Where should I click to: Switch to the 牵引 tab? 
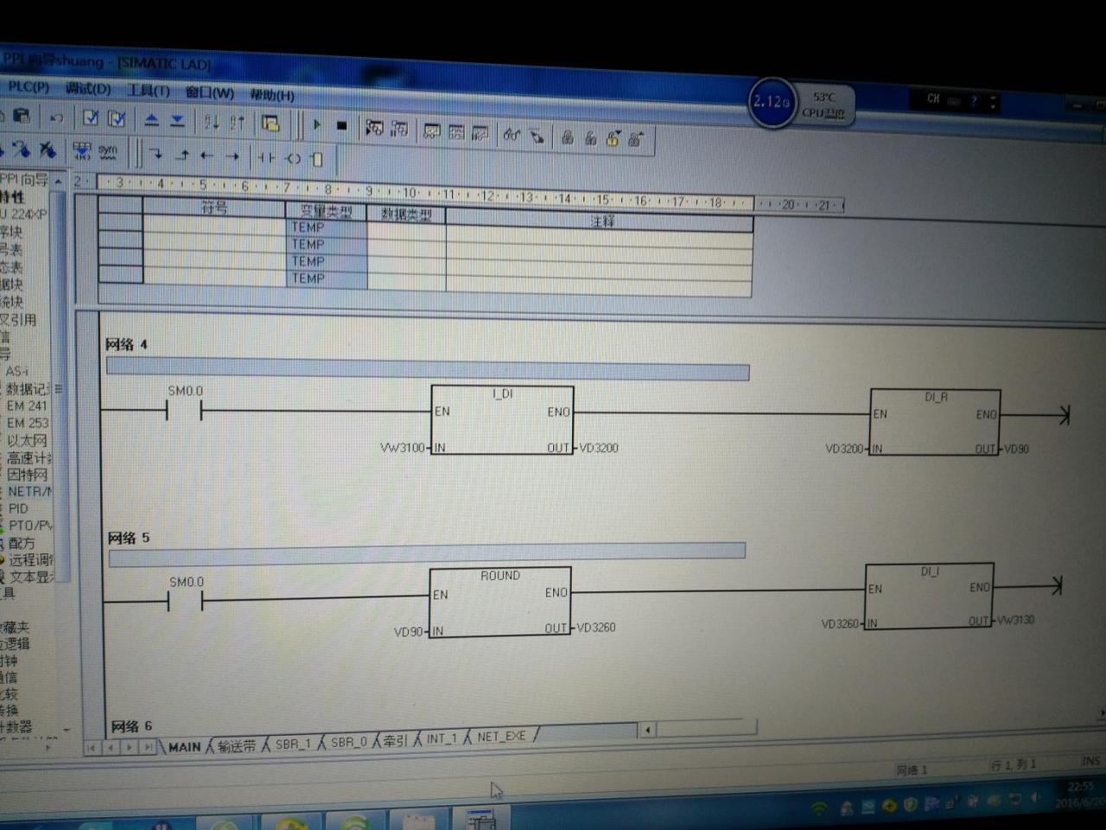pos(395,740)
